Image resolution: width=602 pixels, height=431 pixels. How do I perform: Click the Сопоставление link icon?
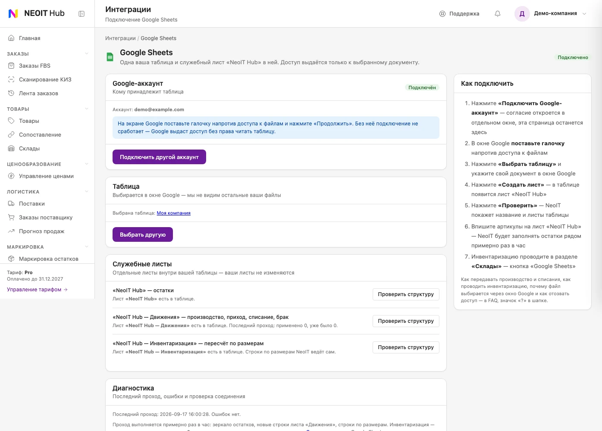click(x=11, y=135)
